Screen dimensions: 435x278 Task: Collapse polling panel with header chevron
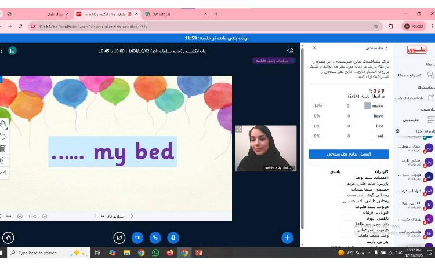(387, 48)
